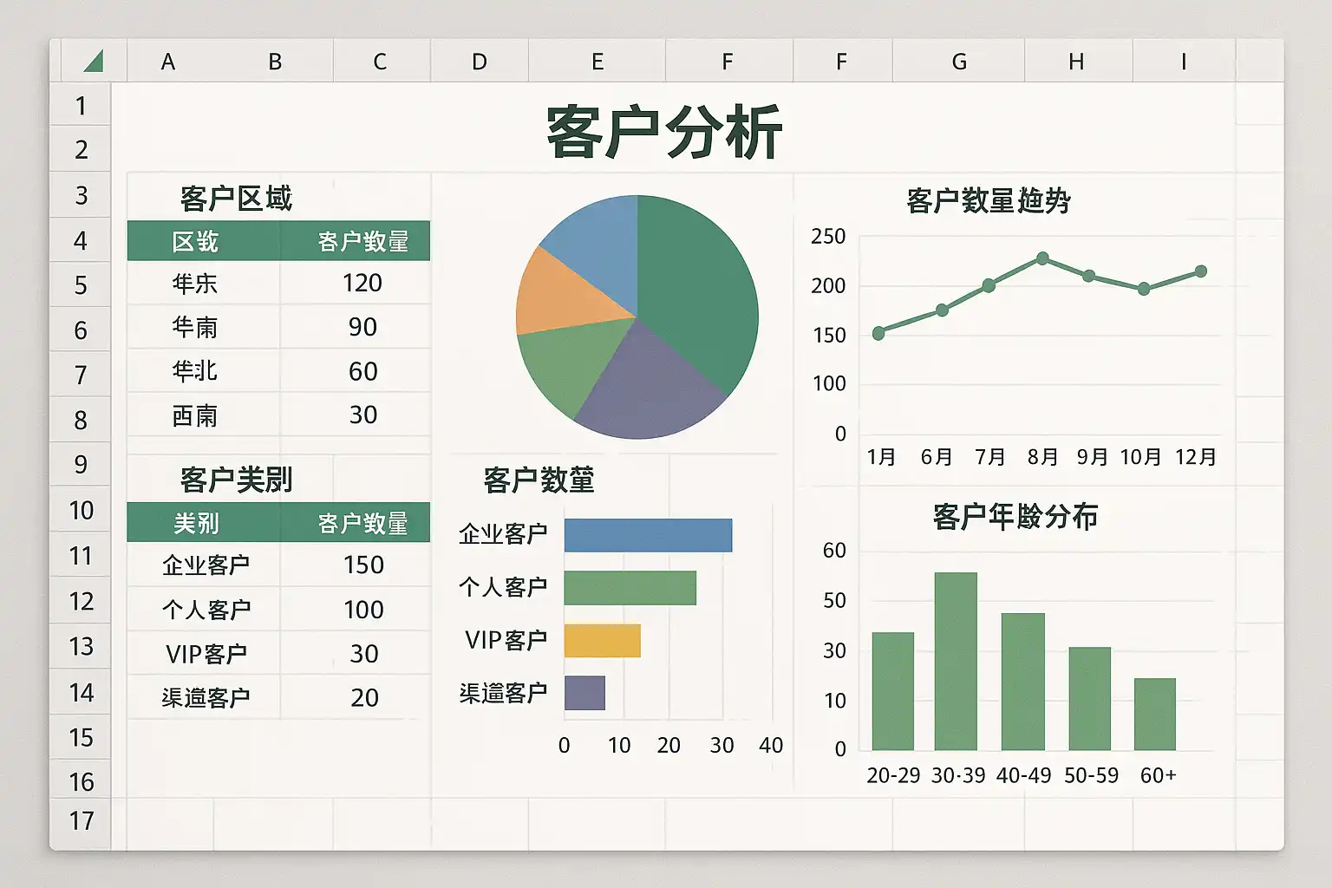Select the 客户数量趋势 chart title

(989, 201)
